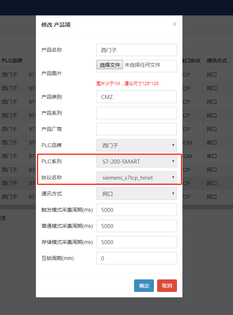
Task: Click the 选择文件 file upload button
Action: (110, 65)
